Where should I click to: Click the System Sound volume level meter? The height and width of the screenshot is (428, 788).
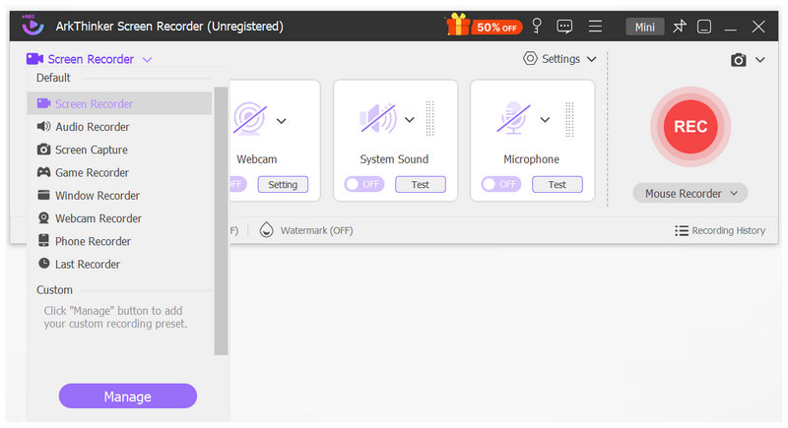click(x=430, y=118)
